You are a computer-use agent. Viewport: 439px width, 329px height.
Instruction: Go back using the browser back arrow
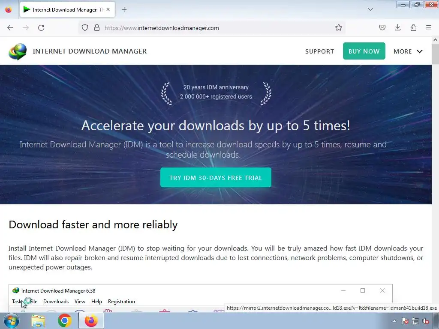[10, 28]
